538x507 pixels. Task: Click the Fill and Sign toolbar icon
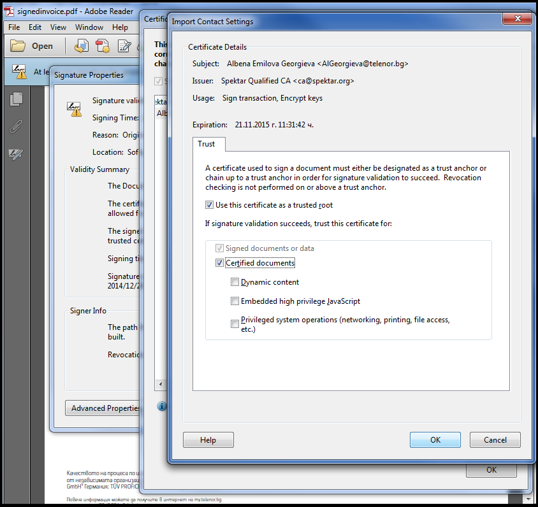coord(124,46)
